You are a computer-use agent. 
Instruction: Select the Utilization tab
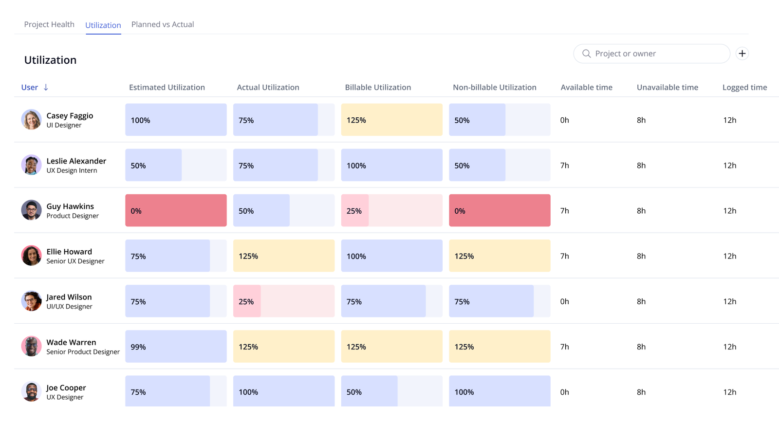103,25
